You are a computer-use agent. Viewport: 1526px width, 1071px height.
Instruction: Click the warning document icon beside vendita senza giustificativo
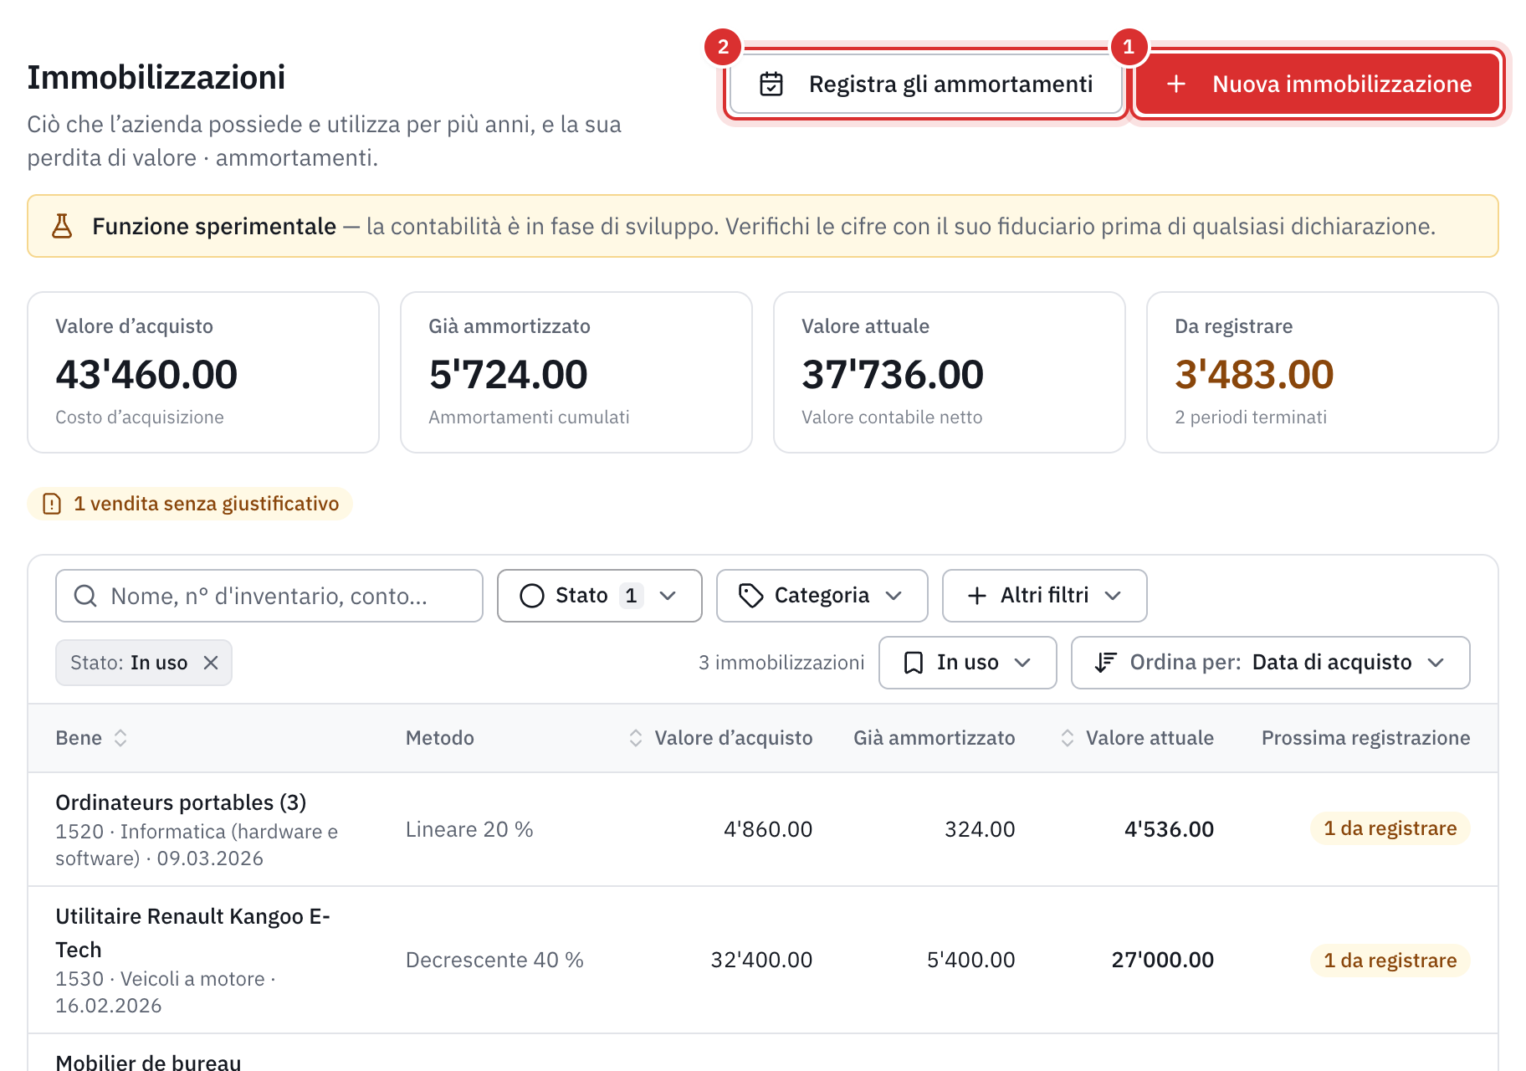pyautogui.click(x=52, y=504)
